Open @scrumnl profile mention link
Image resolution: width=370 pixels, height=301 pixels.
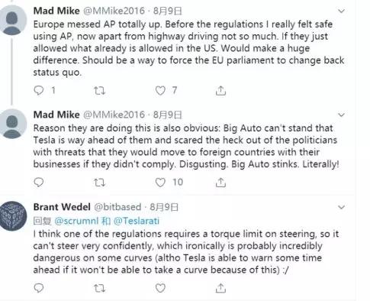pyautogui.click(x=76, y=221)
